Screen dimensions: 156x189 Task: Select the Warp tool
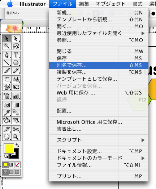click(7, 87)
